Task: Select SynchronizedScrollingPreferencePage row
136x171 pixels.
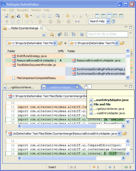Action: [x=95, y=69]
